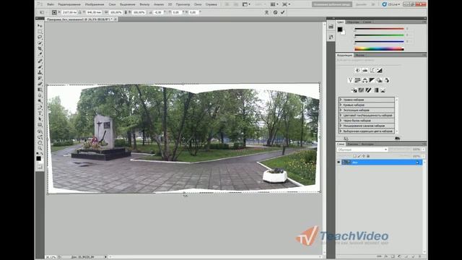This screenshot has width=462, height=260.
Task: Switch to warp mode in options bar
Action: point(266,12)
